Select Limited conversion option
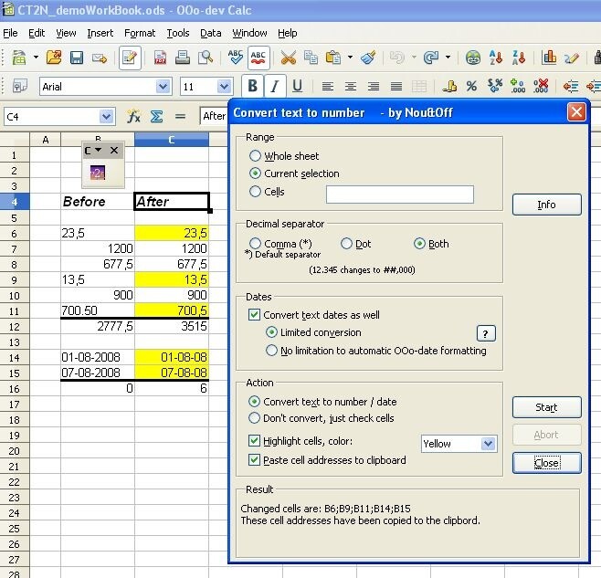 (x=313, y=332)
